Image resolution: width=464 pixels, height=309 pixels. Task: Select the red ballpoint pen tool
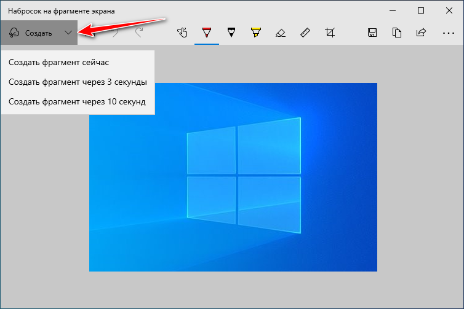(207, 33)
